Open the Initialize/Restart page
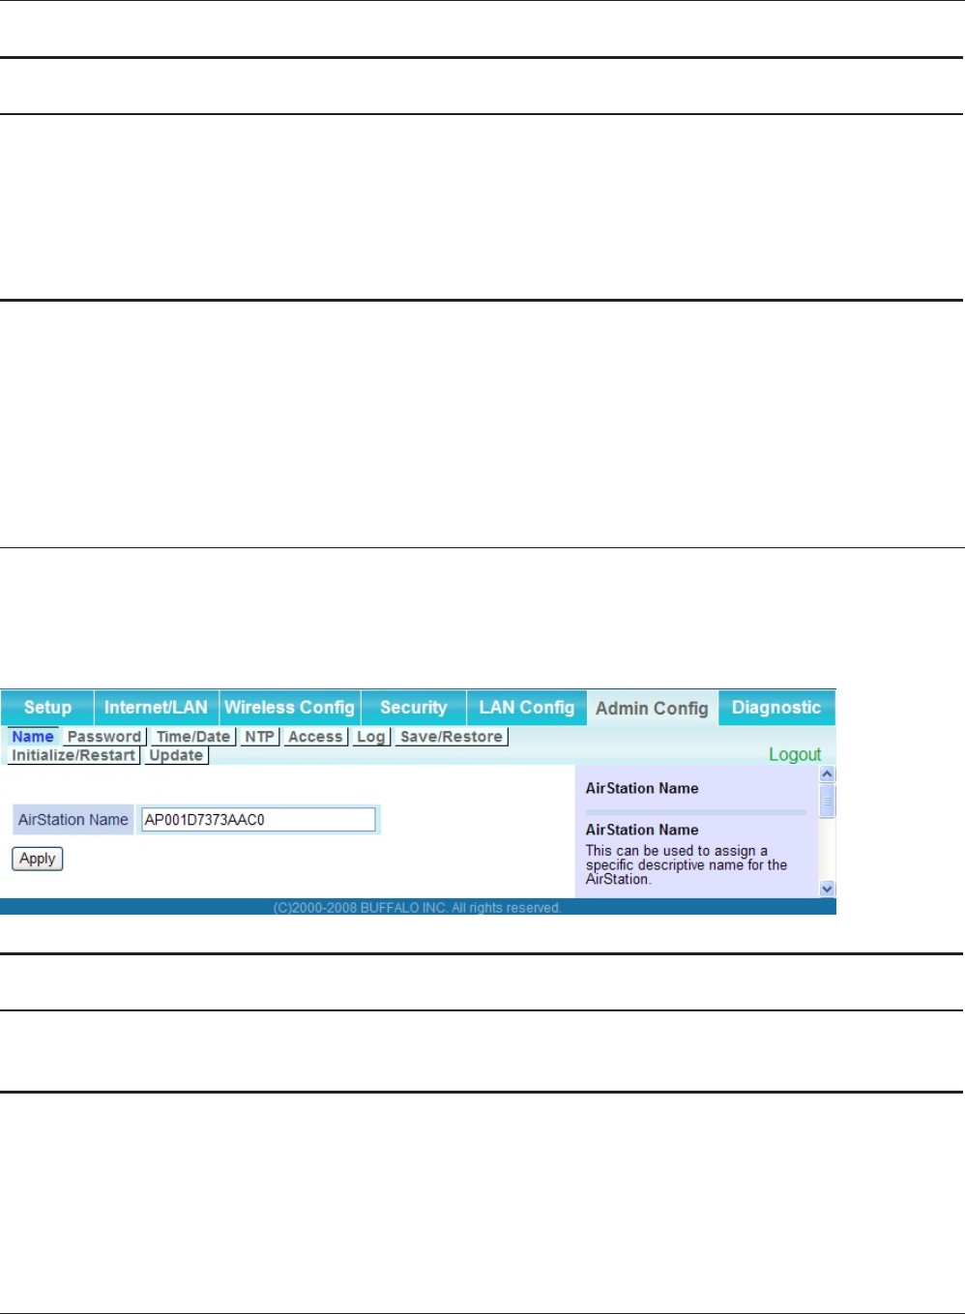Image resolution: width=965 pixels, height=1314 pixels. coord(73,755)
